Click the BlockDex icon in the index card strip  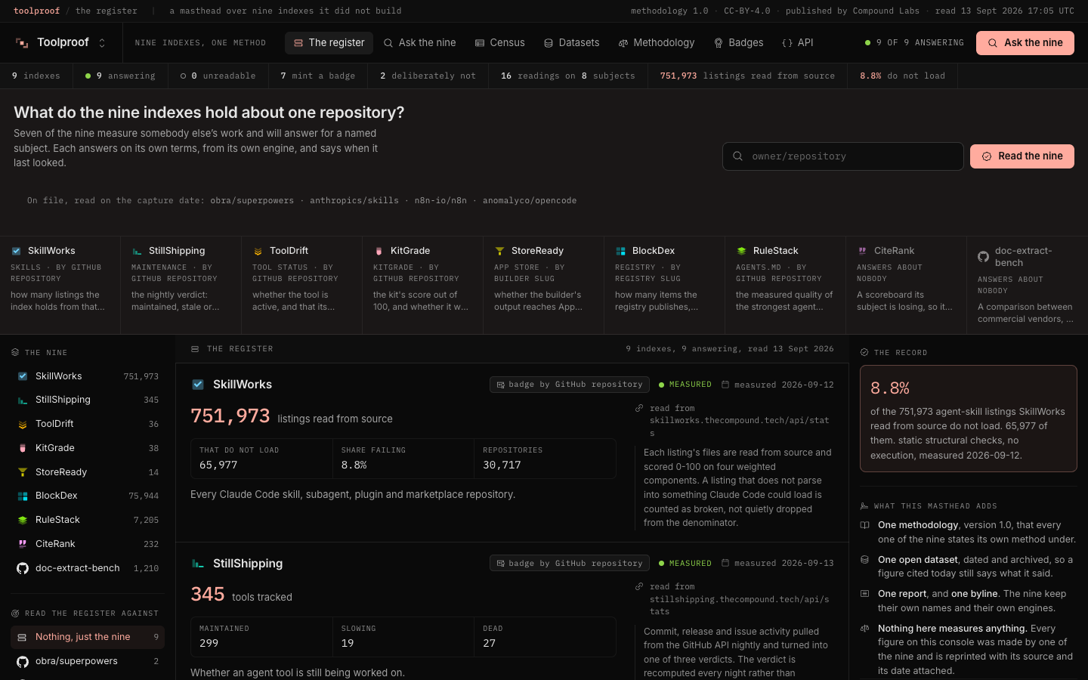click(620, 251)
